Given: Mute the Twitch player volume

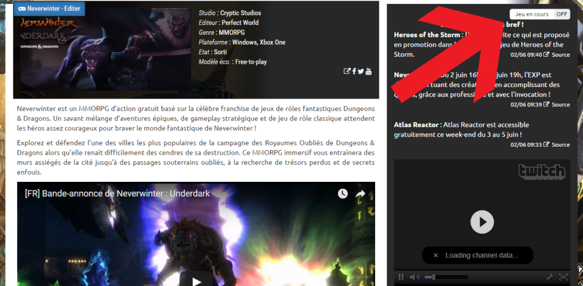Looking at the screenshot, I should pyautogui.click(x=414, y=277).
